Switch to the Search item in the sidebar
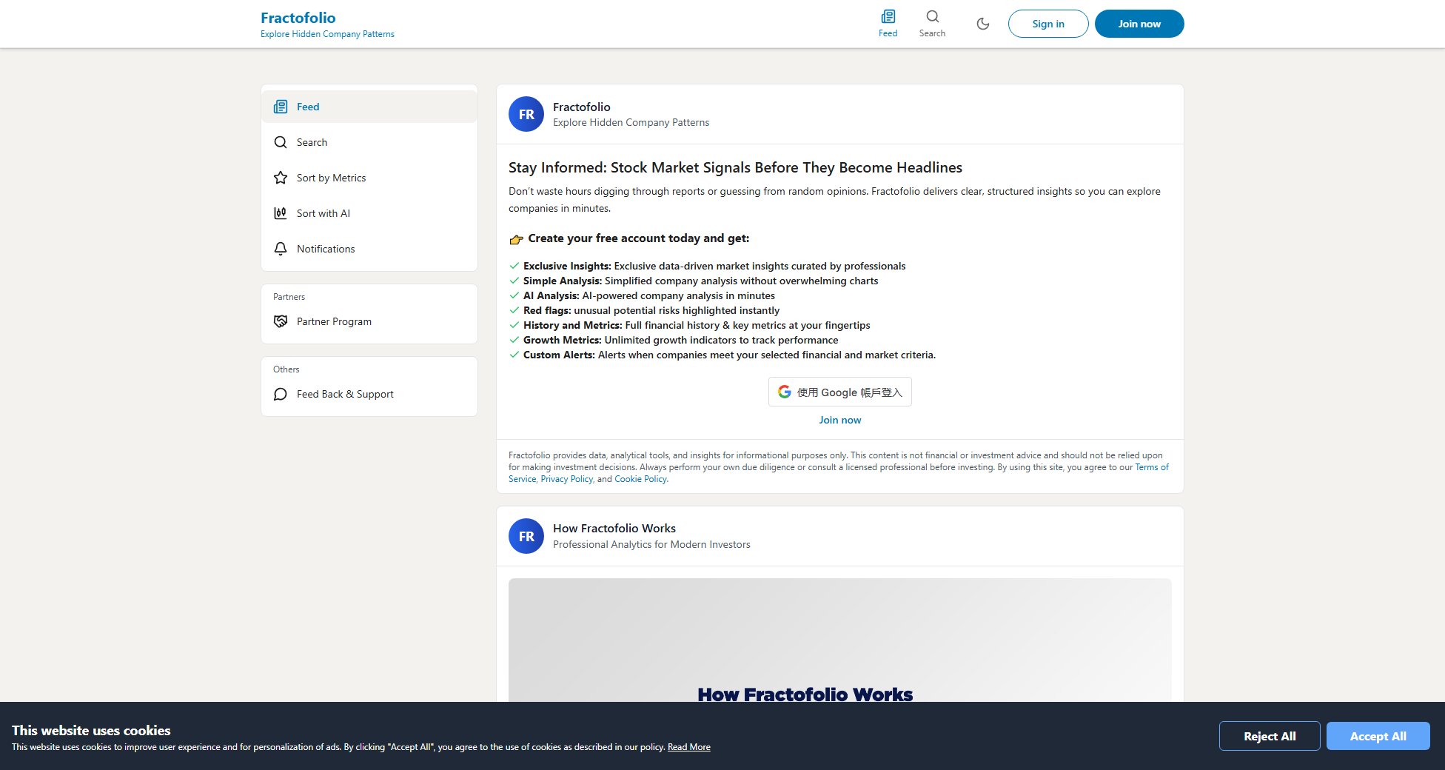The height and width of the screenshot is (770, 1445). coord(312,142)
